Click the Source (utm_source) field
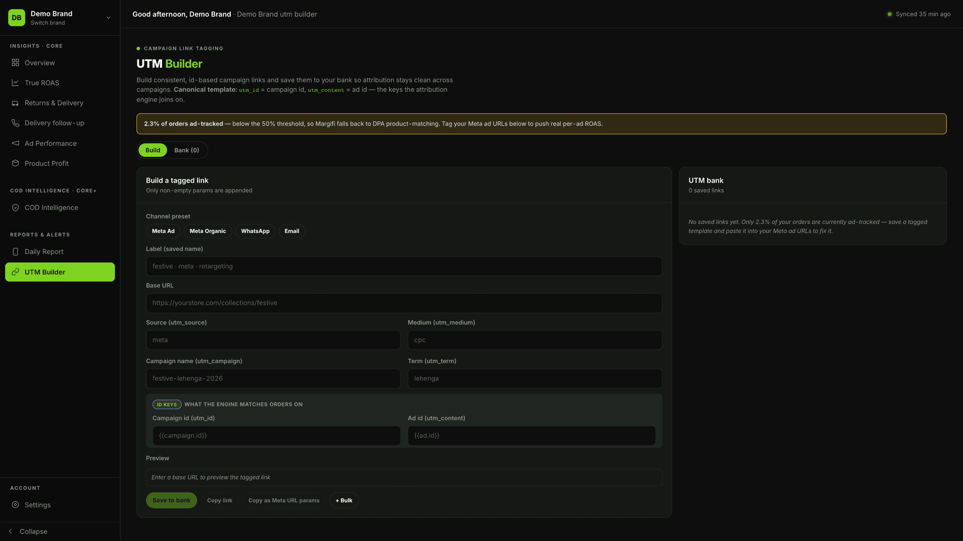Screen dimensions: 963x541 click(x=273, y=340)
